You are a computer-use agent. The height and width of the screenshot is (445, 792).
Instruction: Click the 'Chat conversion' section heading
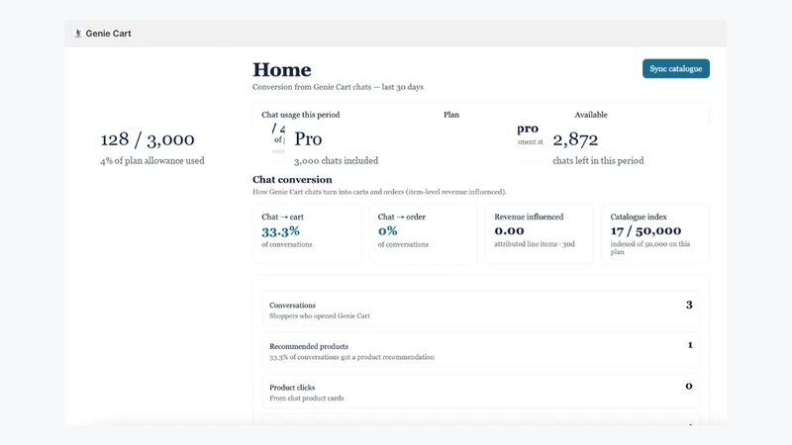[292, 180]
